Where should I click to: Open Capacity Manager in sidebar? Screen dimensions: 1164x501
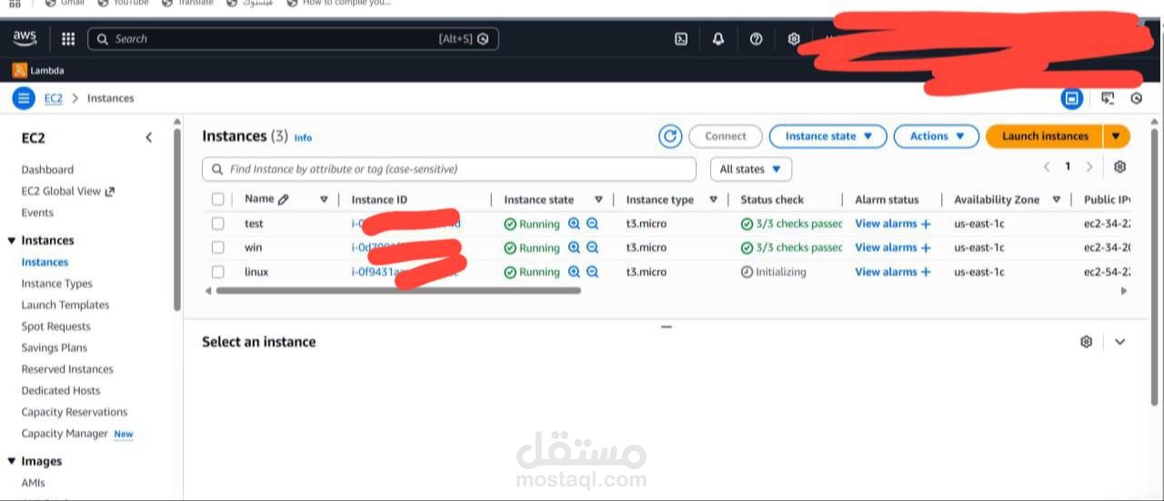65,434
